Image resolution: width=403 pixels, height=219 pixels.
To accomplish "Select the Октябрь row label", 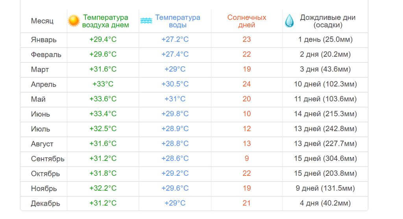I will 45,173.
